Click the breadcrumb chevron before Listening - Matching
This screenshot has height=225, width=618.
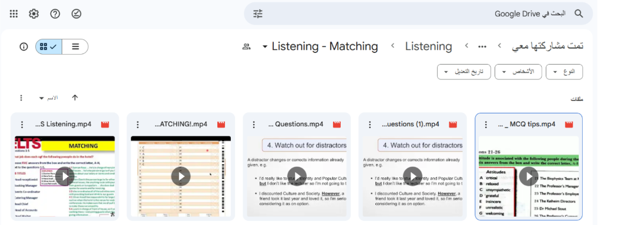[x=392, y=46]
